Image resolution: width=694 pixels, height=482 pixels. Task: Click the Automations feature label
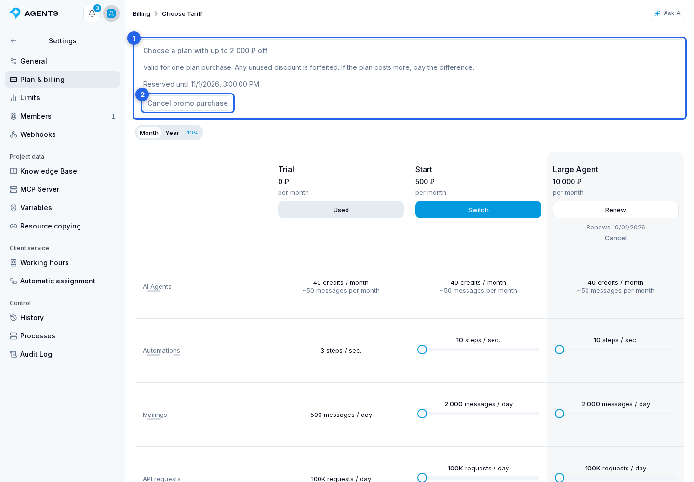[x=161, y=351]
